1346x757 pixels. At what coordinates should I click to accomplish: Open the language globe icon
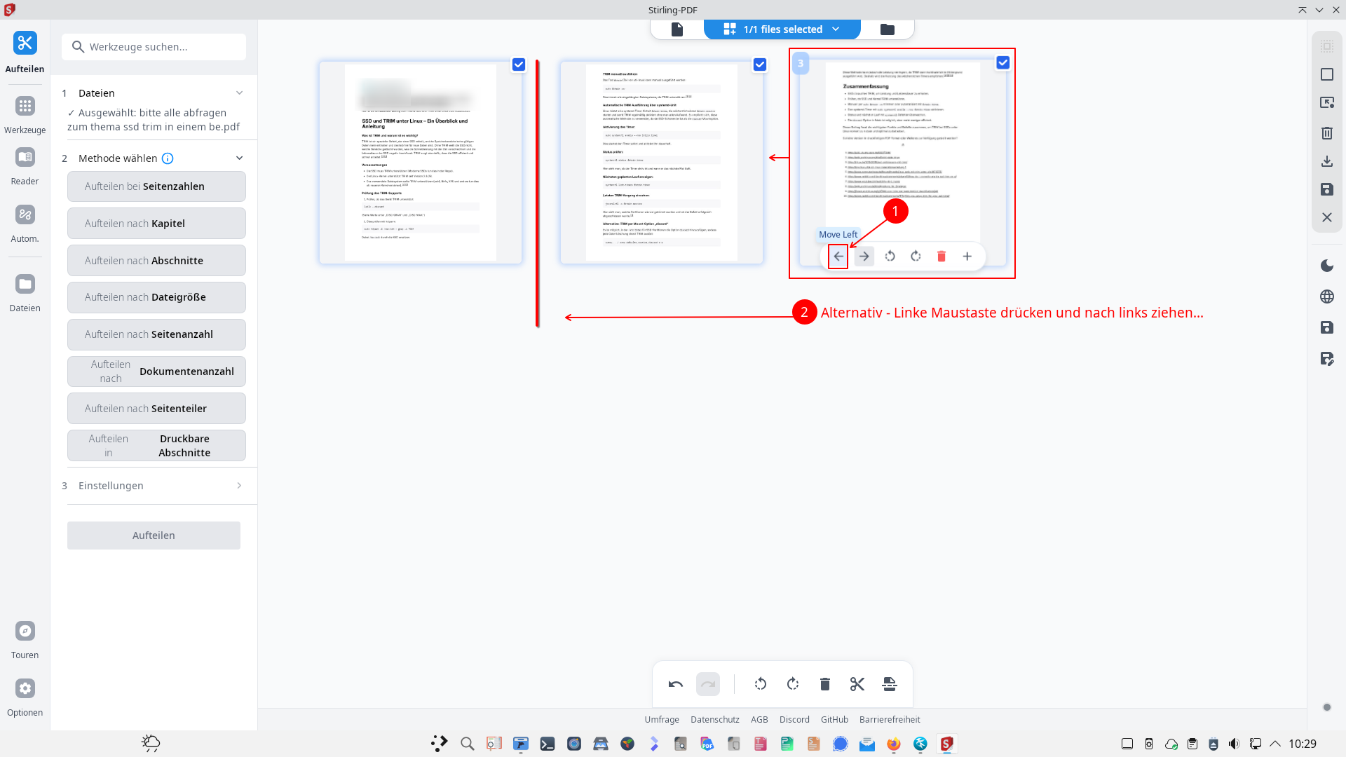[x=1326, y=296]
